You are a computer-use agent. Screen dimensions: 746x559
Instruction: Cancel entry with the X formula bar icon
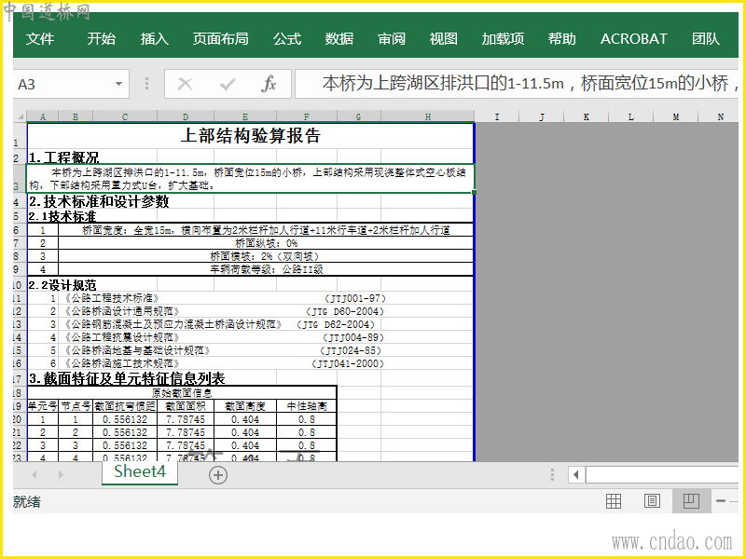coord(185,84)
